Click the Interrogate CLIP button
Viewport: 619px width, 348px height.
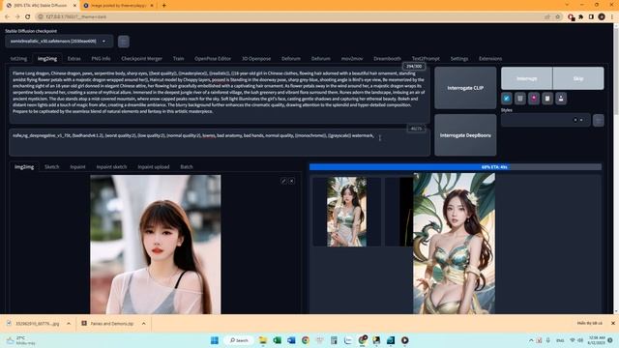(465, 88)
